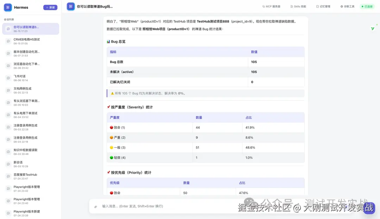Viewport: 380px width, 219px height.
Task: Click the red dot beside 致命 (1)
Action: pyautogui.click(x=112, y=127)
